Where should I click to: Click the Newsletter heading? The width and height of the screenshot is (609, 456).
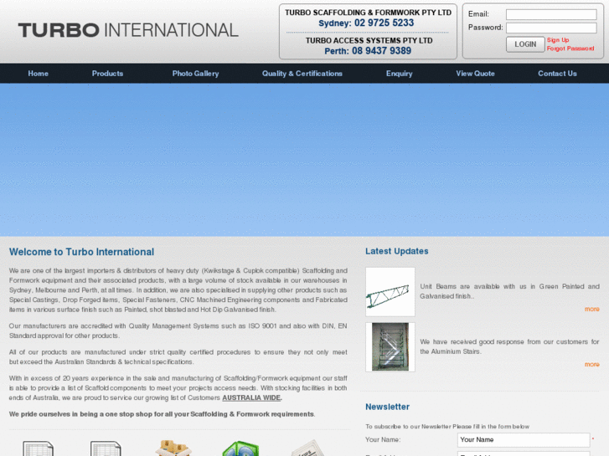pos(387,407)
